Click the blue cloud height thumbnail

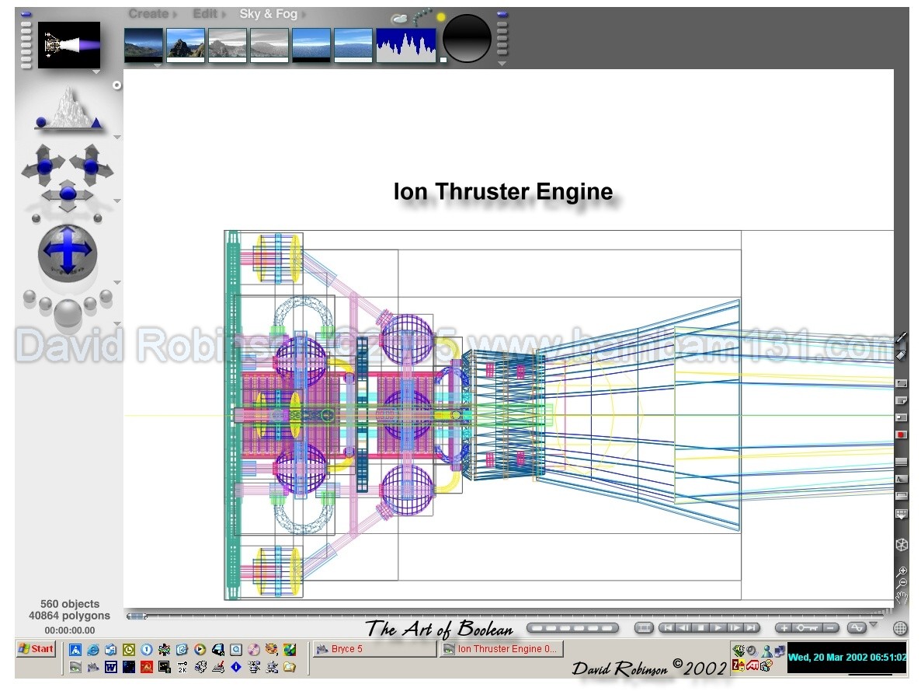[311, 45]
